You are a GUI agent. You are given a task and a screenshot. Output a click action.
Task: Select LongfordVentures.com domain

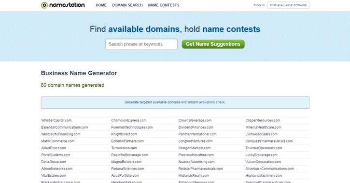(x=196, y=141)
